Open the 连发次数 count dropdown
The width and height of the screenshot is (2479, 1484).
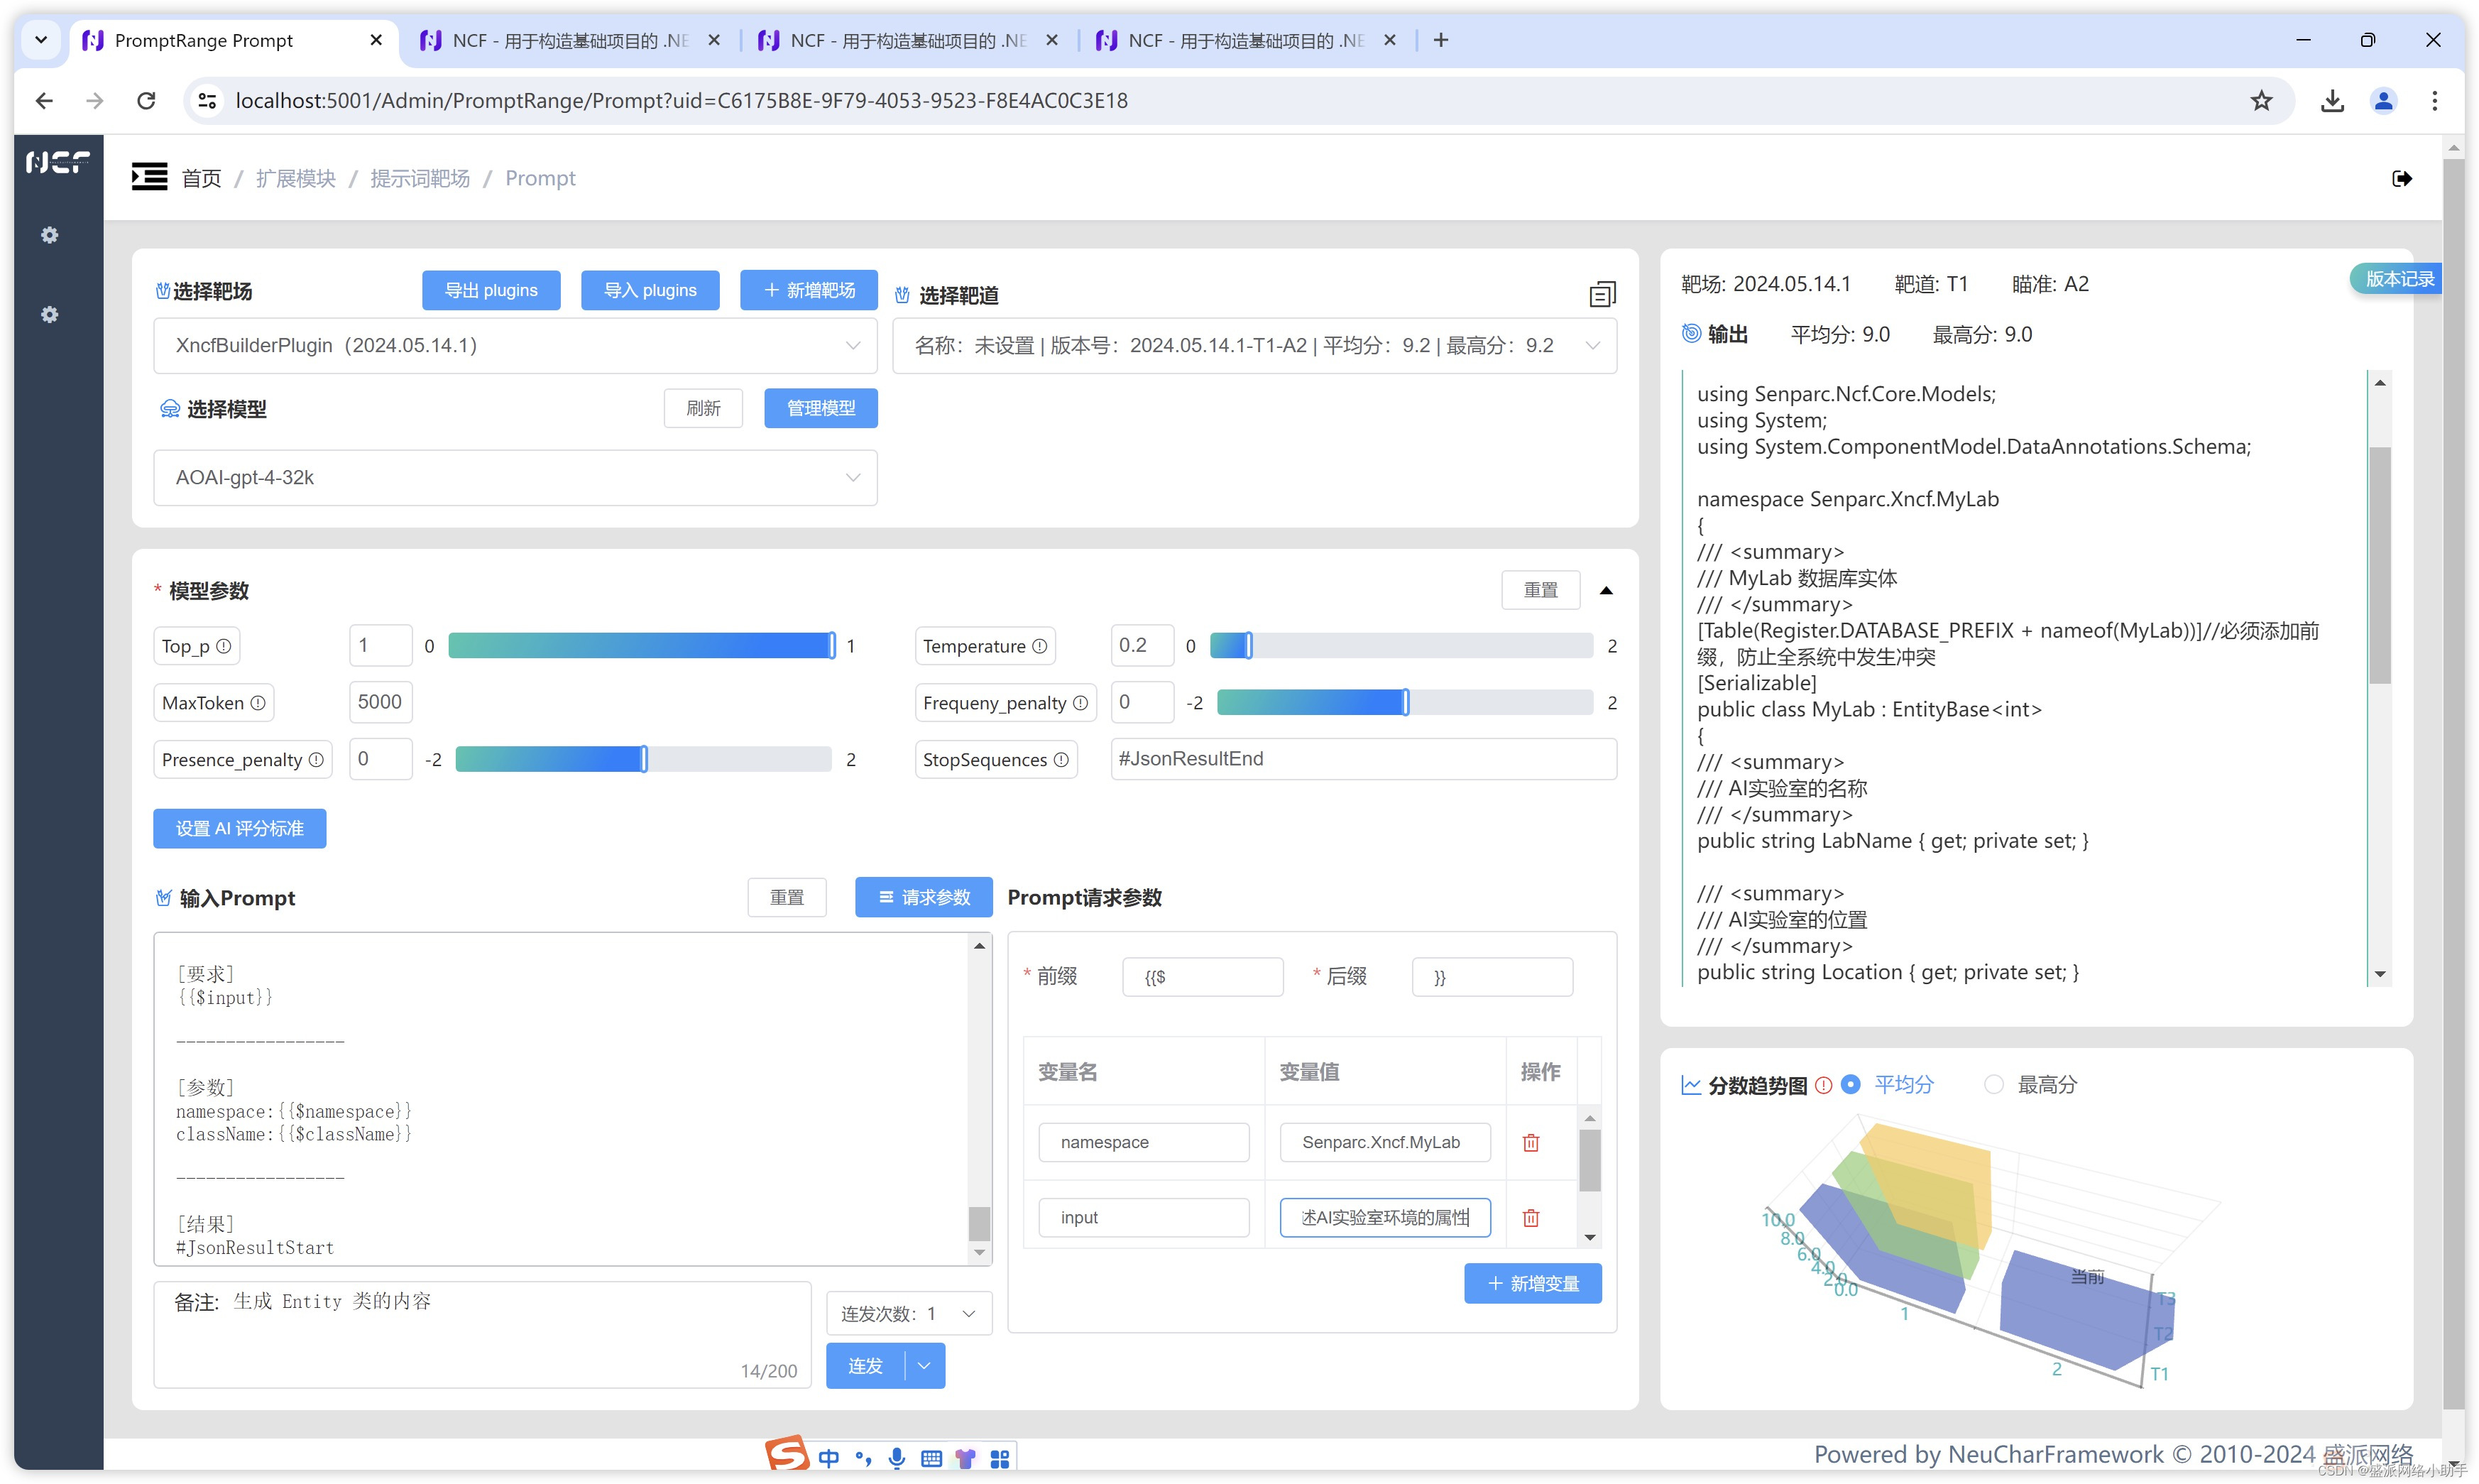(908, 1313)
